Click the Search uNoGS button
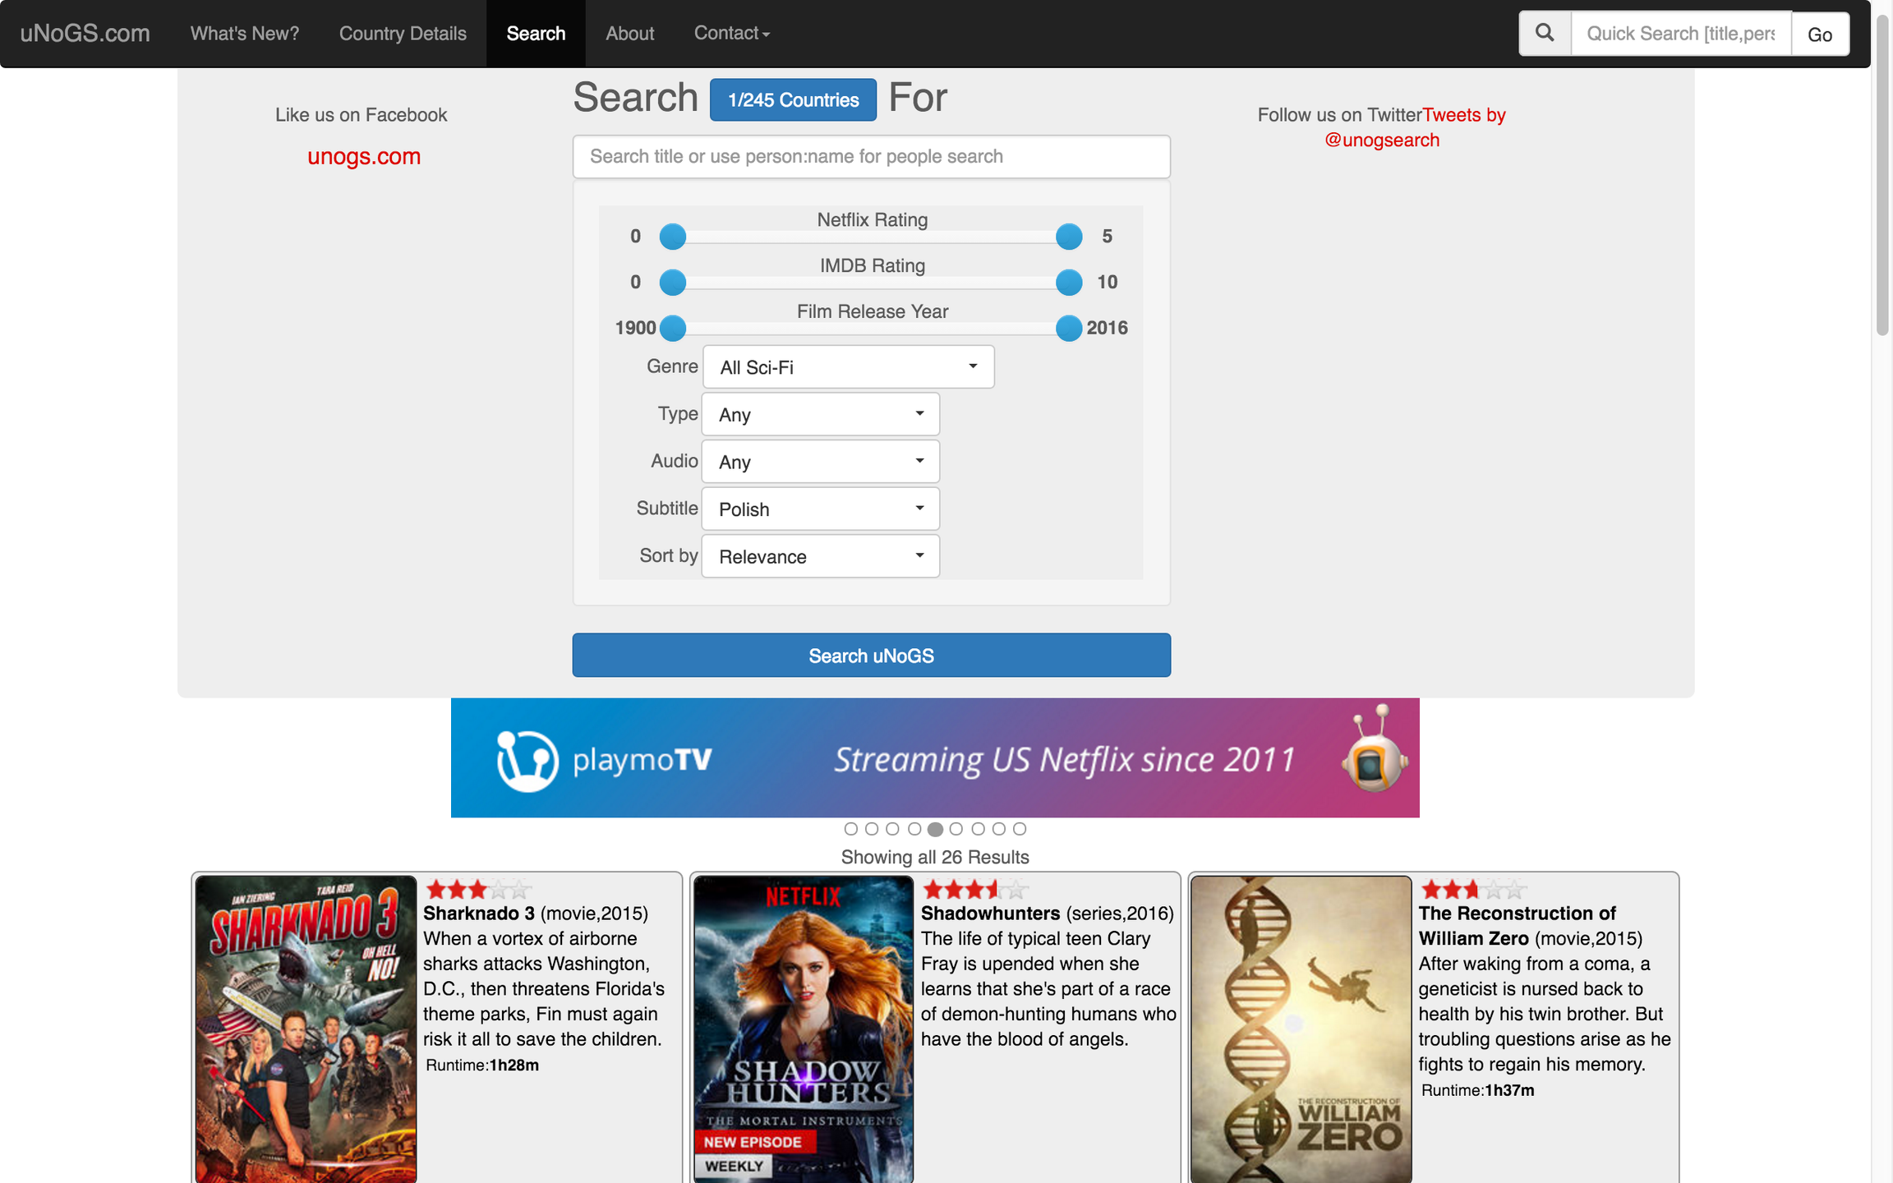 click(872, 656)
